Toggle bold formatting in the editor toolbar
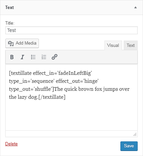 [12, 57]
